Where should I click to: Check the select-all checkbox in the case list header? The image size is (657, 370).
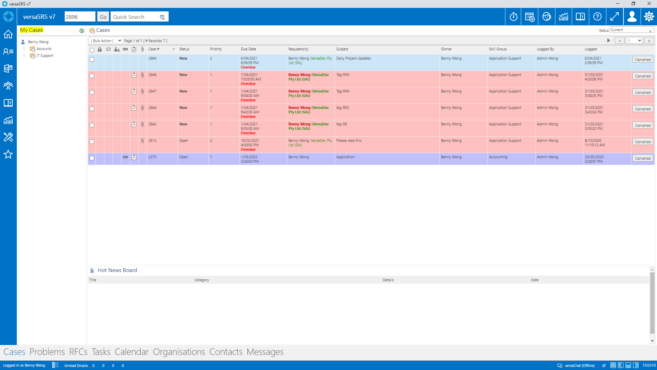pos(92,50)
